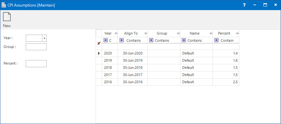This screenshot has height=124, width=281.
Task: Expand the Year dropdown arrow
Action: click(44, 38)
